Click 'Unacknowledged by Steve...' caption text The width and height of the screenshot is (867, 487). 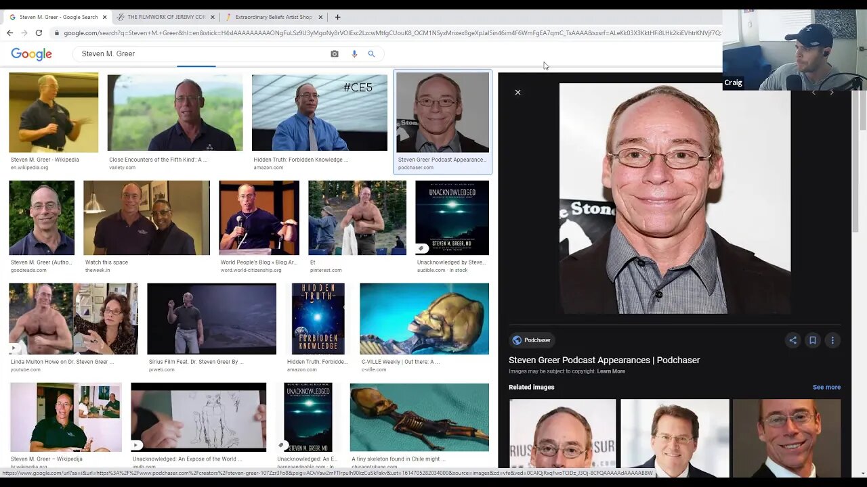coord(451,262)
